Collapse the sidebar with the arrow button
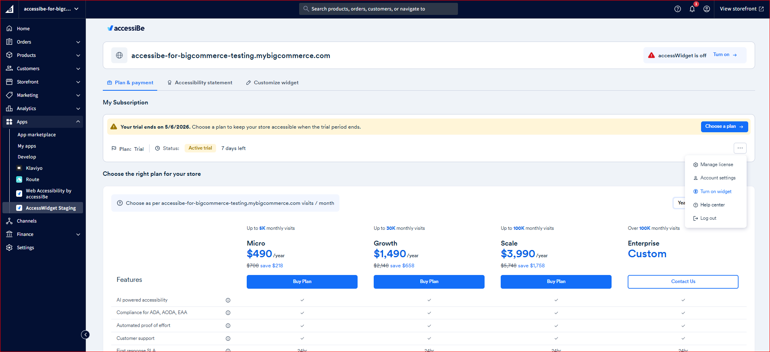 [x=85, y=335]
